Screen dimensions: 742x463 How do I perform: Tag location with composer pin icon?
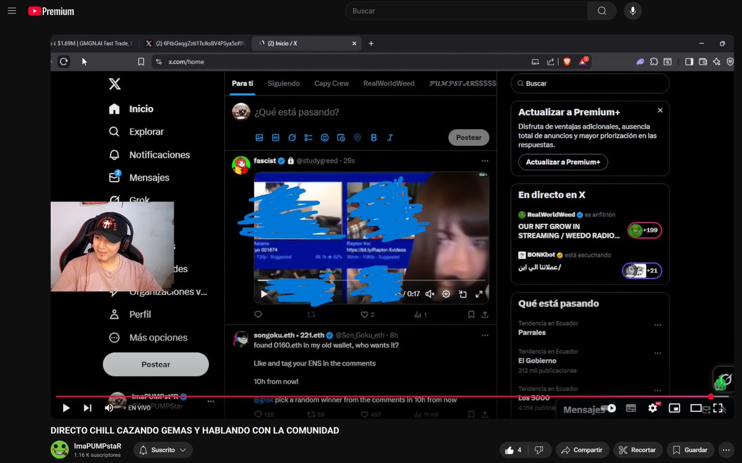tap(357, 138)
